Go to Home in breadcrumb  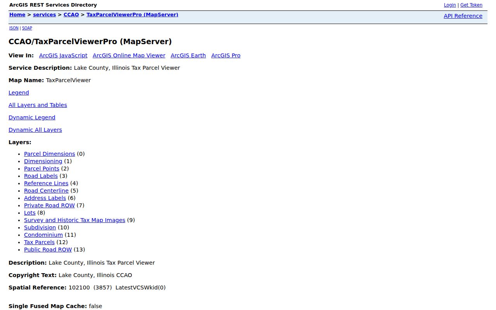point(17,15)
